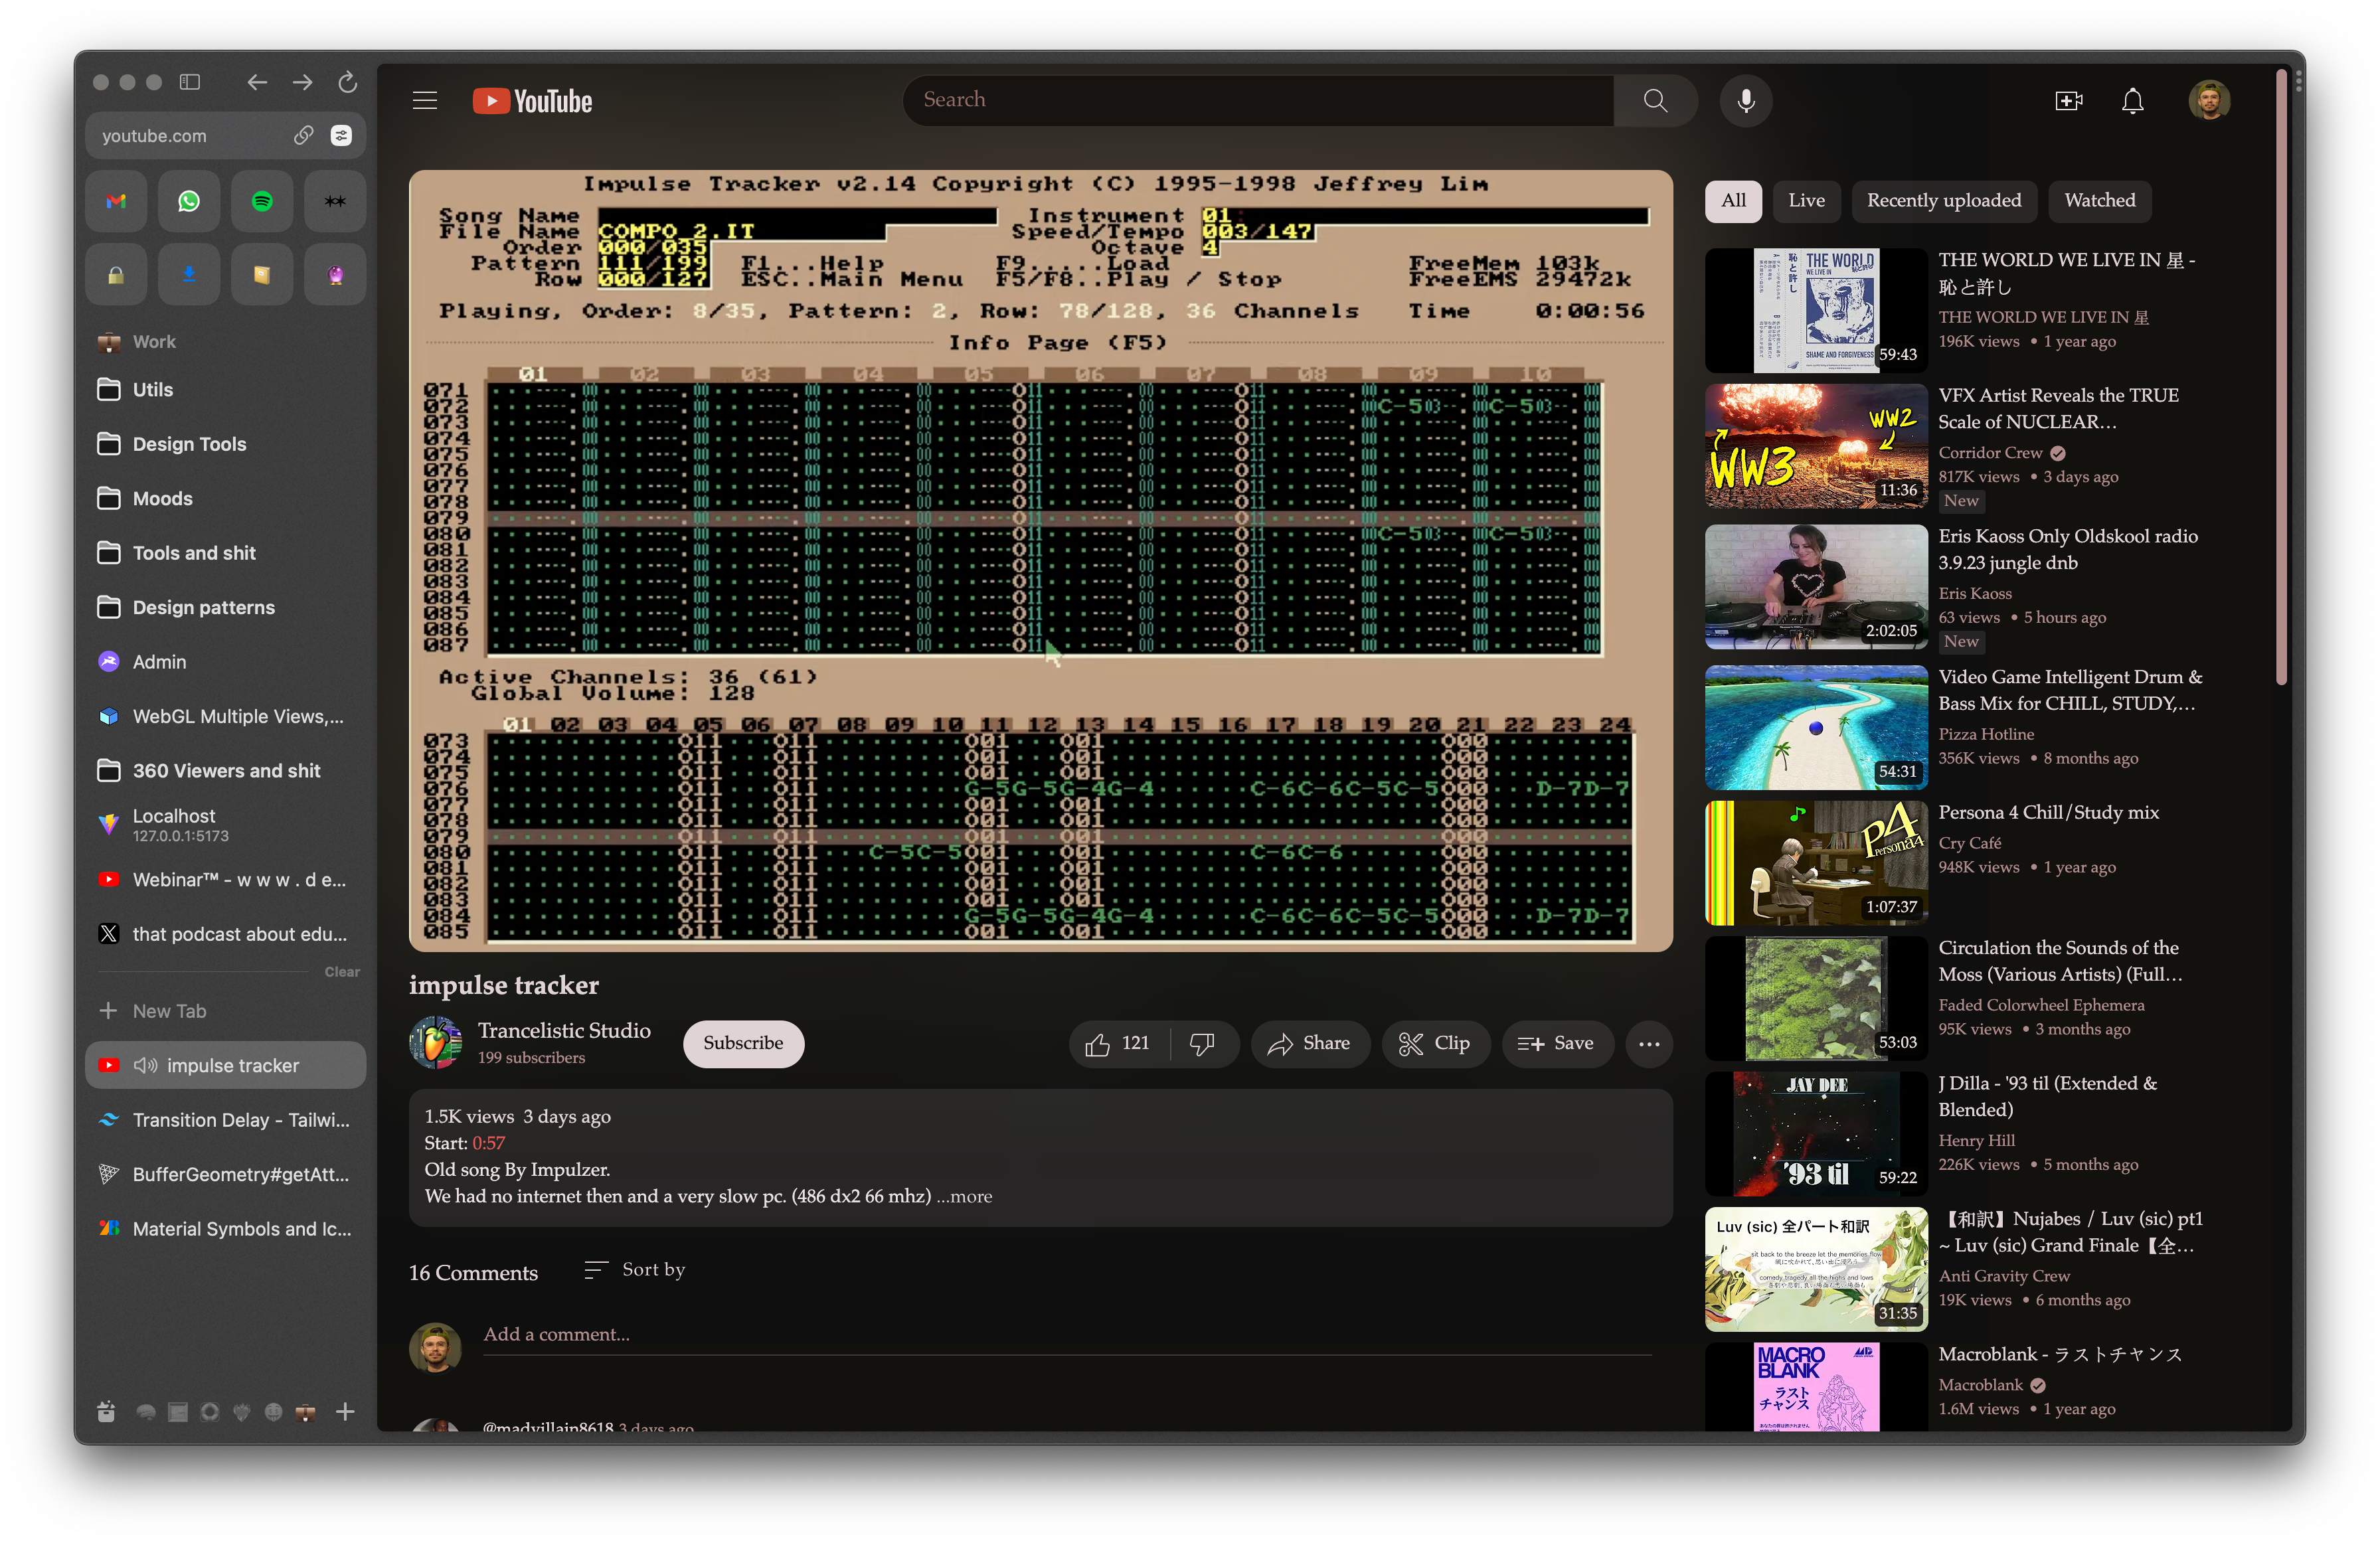
Task: Click the thumbs down dislike icon
Action: [1202, 1044]
